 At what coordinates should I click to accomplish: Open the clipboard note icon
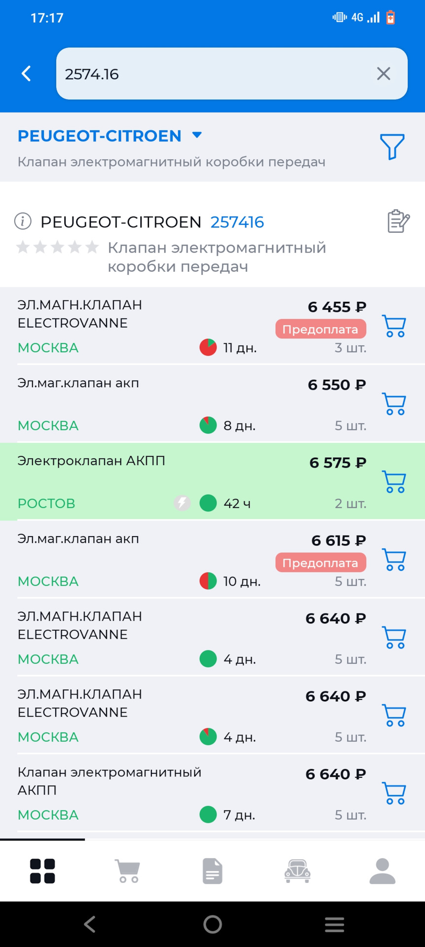tap(398, 221)
